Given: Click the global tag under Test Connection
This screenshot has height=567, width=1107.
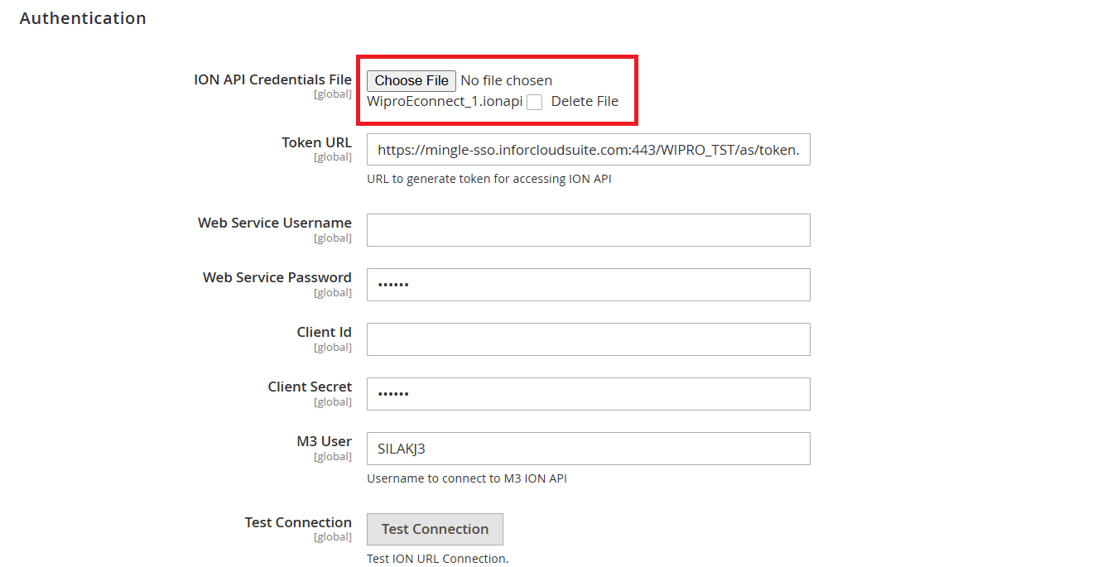Looking at the screenshot, I should pyautogui.click(x=333, y=536).
